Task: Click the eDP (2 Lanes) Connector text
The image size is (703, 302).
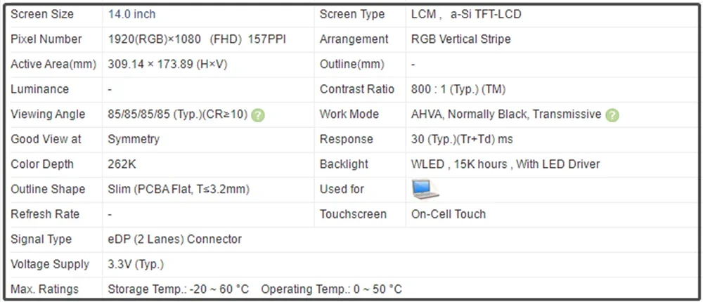Action: click(x=174, y=239)
